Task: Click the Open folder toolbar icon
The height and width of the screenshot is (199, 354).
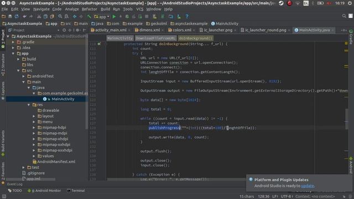Action: pyautogui.click(x=4, y=17)
